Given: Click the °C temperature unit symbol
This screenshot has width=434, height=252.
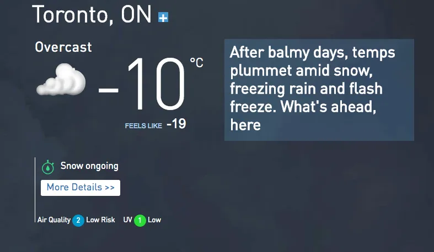Looking at the screenshot, I should coord(196,62).
